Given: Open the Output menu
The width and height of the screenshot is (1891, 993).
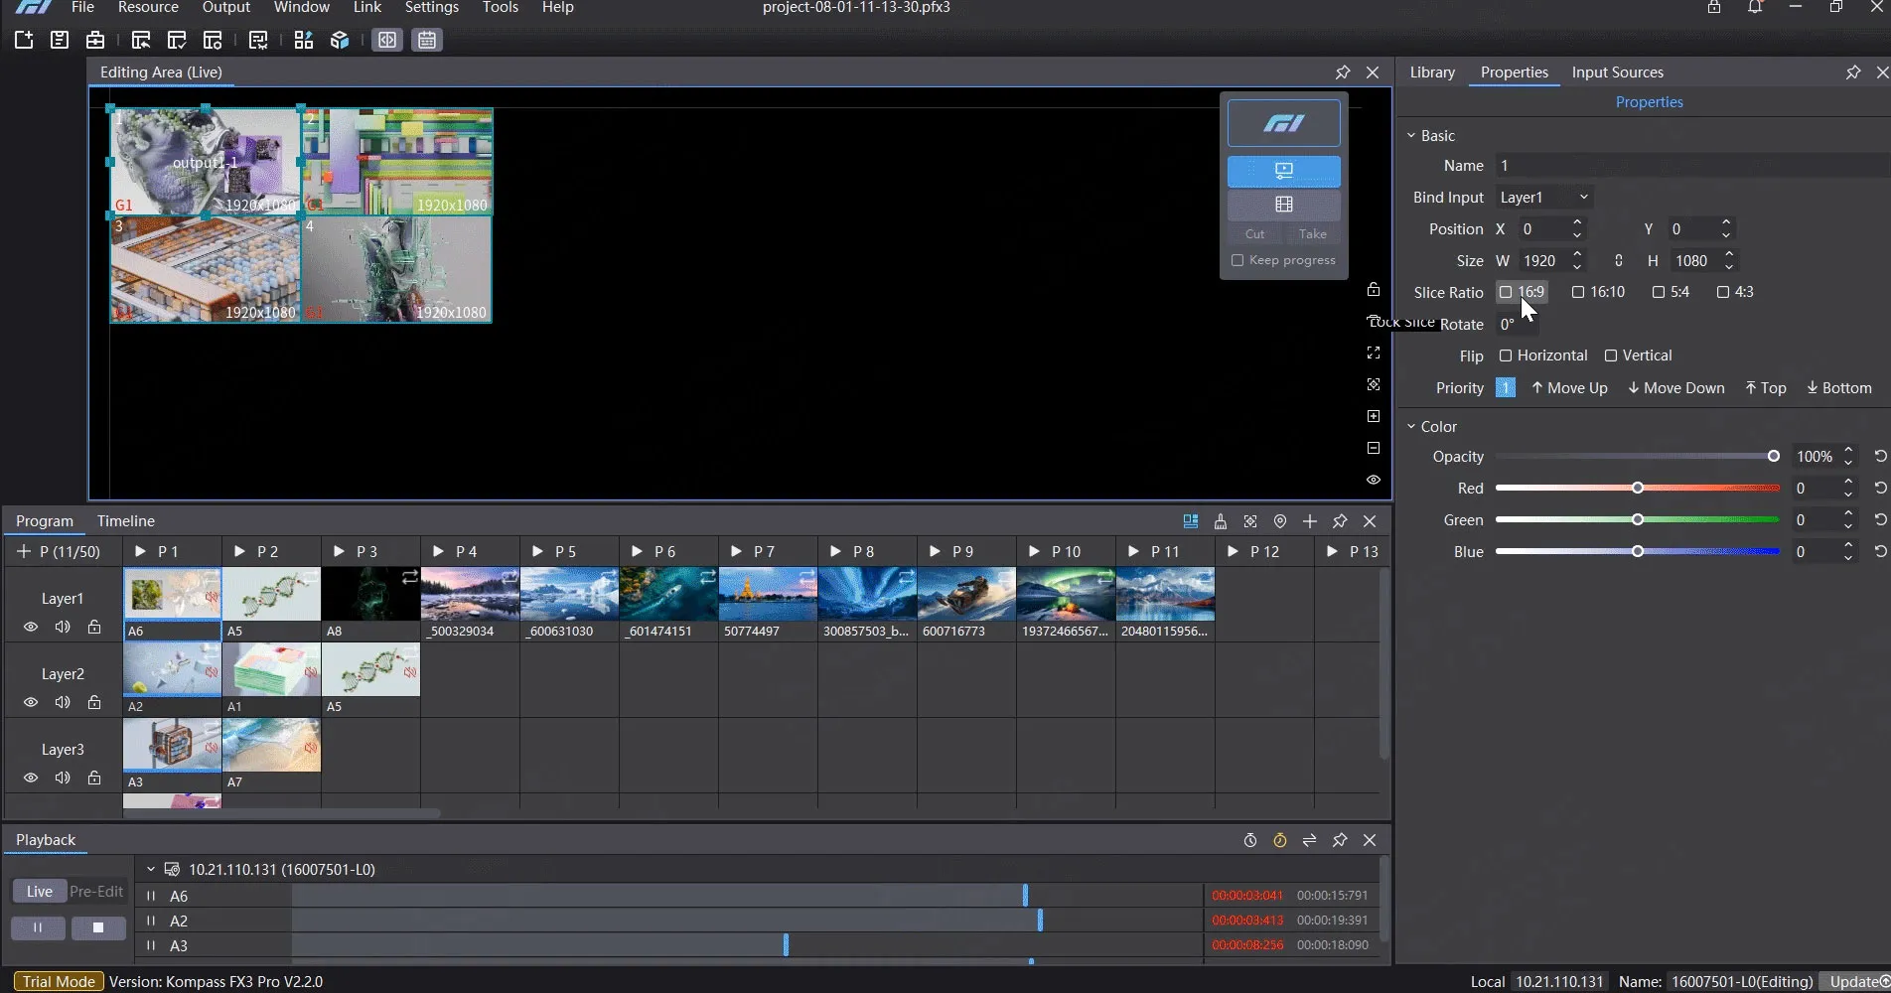Looking at the screenshot, I should click(x=225, y=8).
